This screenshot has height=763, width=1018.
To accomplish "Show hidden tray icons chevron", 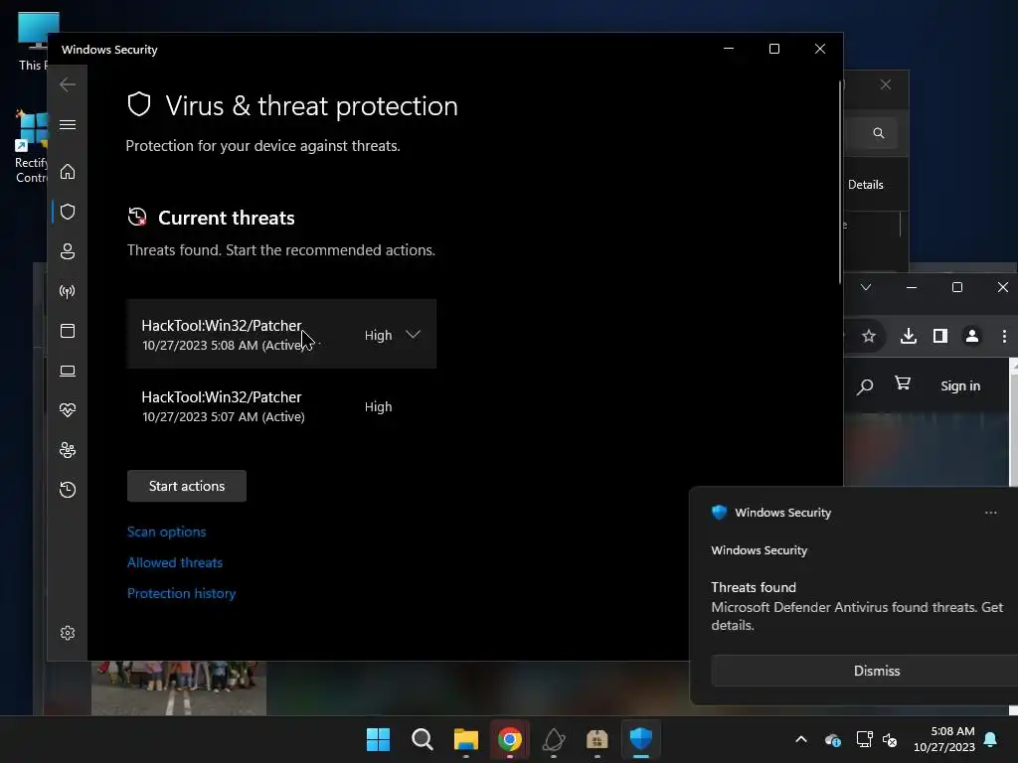I will pos(801,739).
